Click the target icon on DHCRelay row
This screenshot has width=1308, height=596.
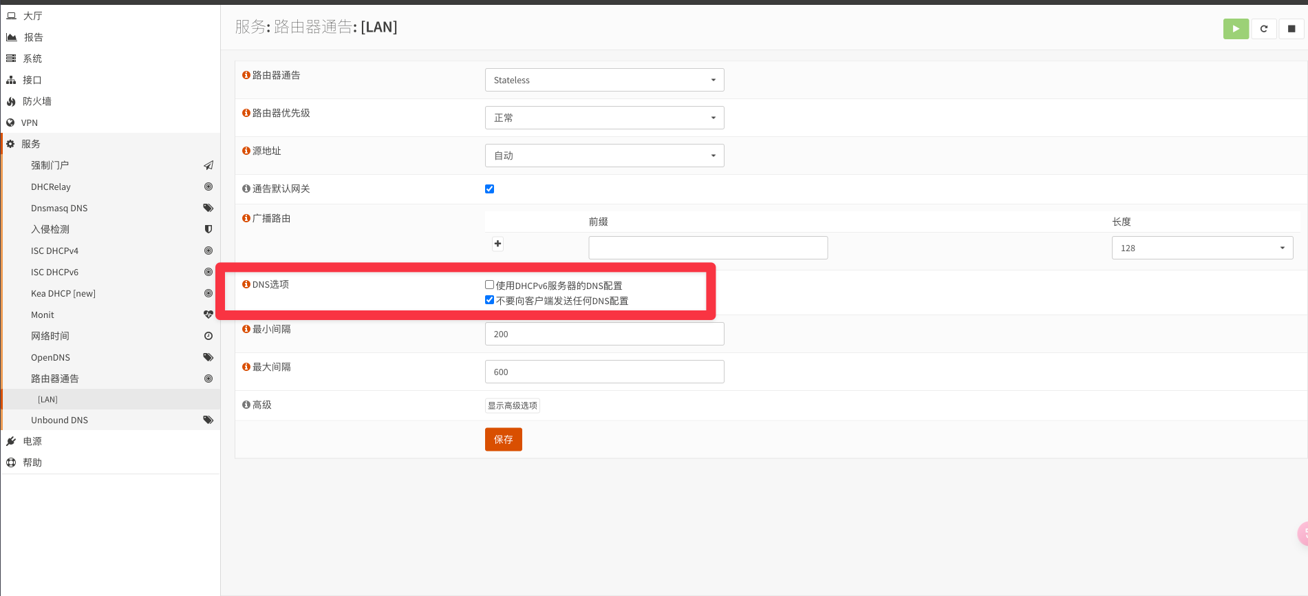(x=208, y=187)
